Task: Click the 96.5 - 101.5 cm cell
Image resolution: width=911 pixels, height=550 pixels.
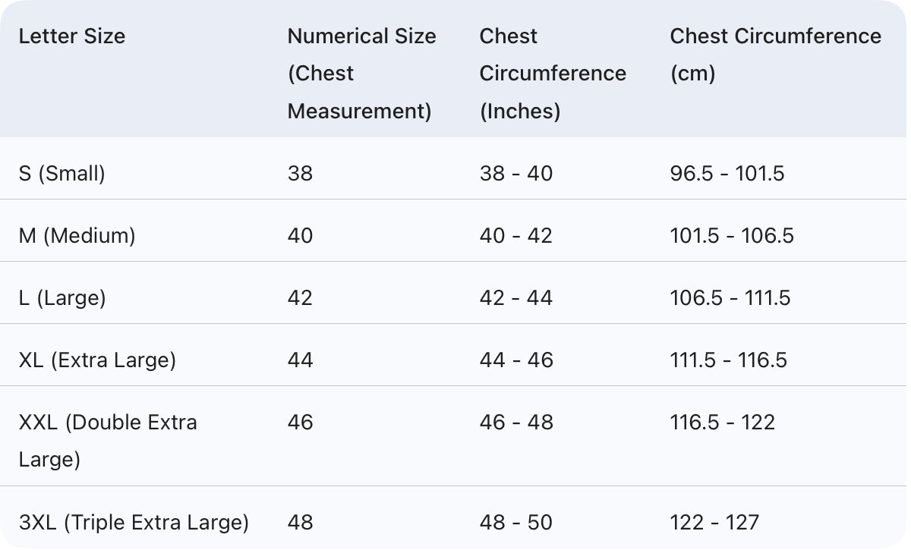Action: [727, 174]
